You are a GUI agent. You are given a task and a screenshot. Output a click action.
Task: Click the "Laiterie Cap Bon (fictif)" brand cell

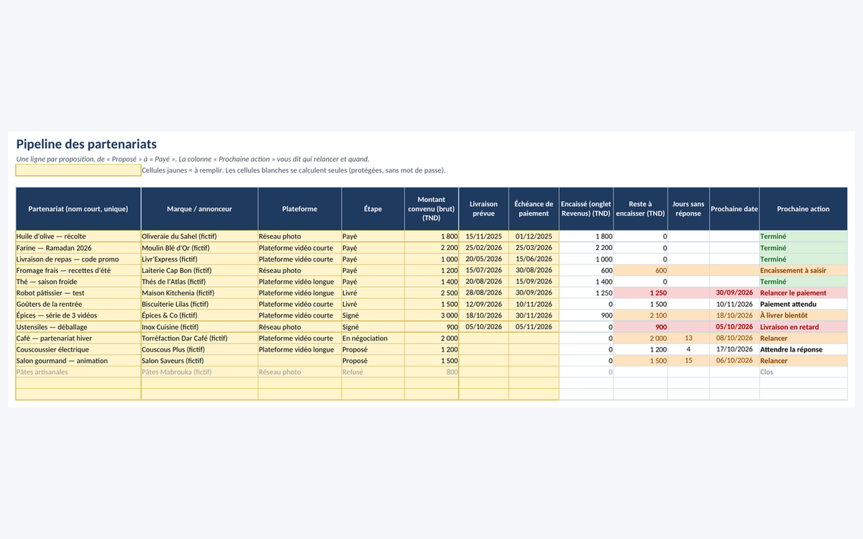click(x=199, y=270)
